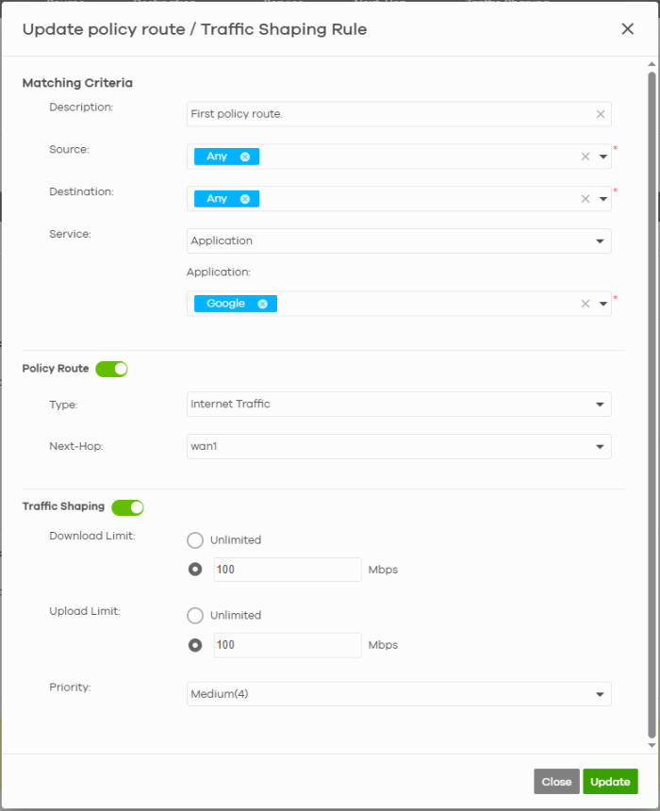
Task: Remove the Any tag from Destination
Action: click(x=245, y=199)
